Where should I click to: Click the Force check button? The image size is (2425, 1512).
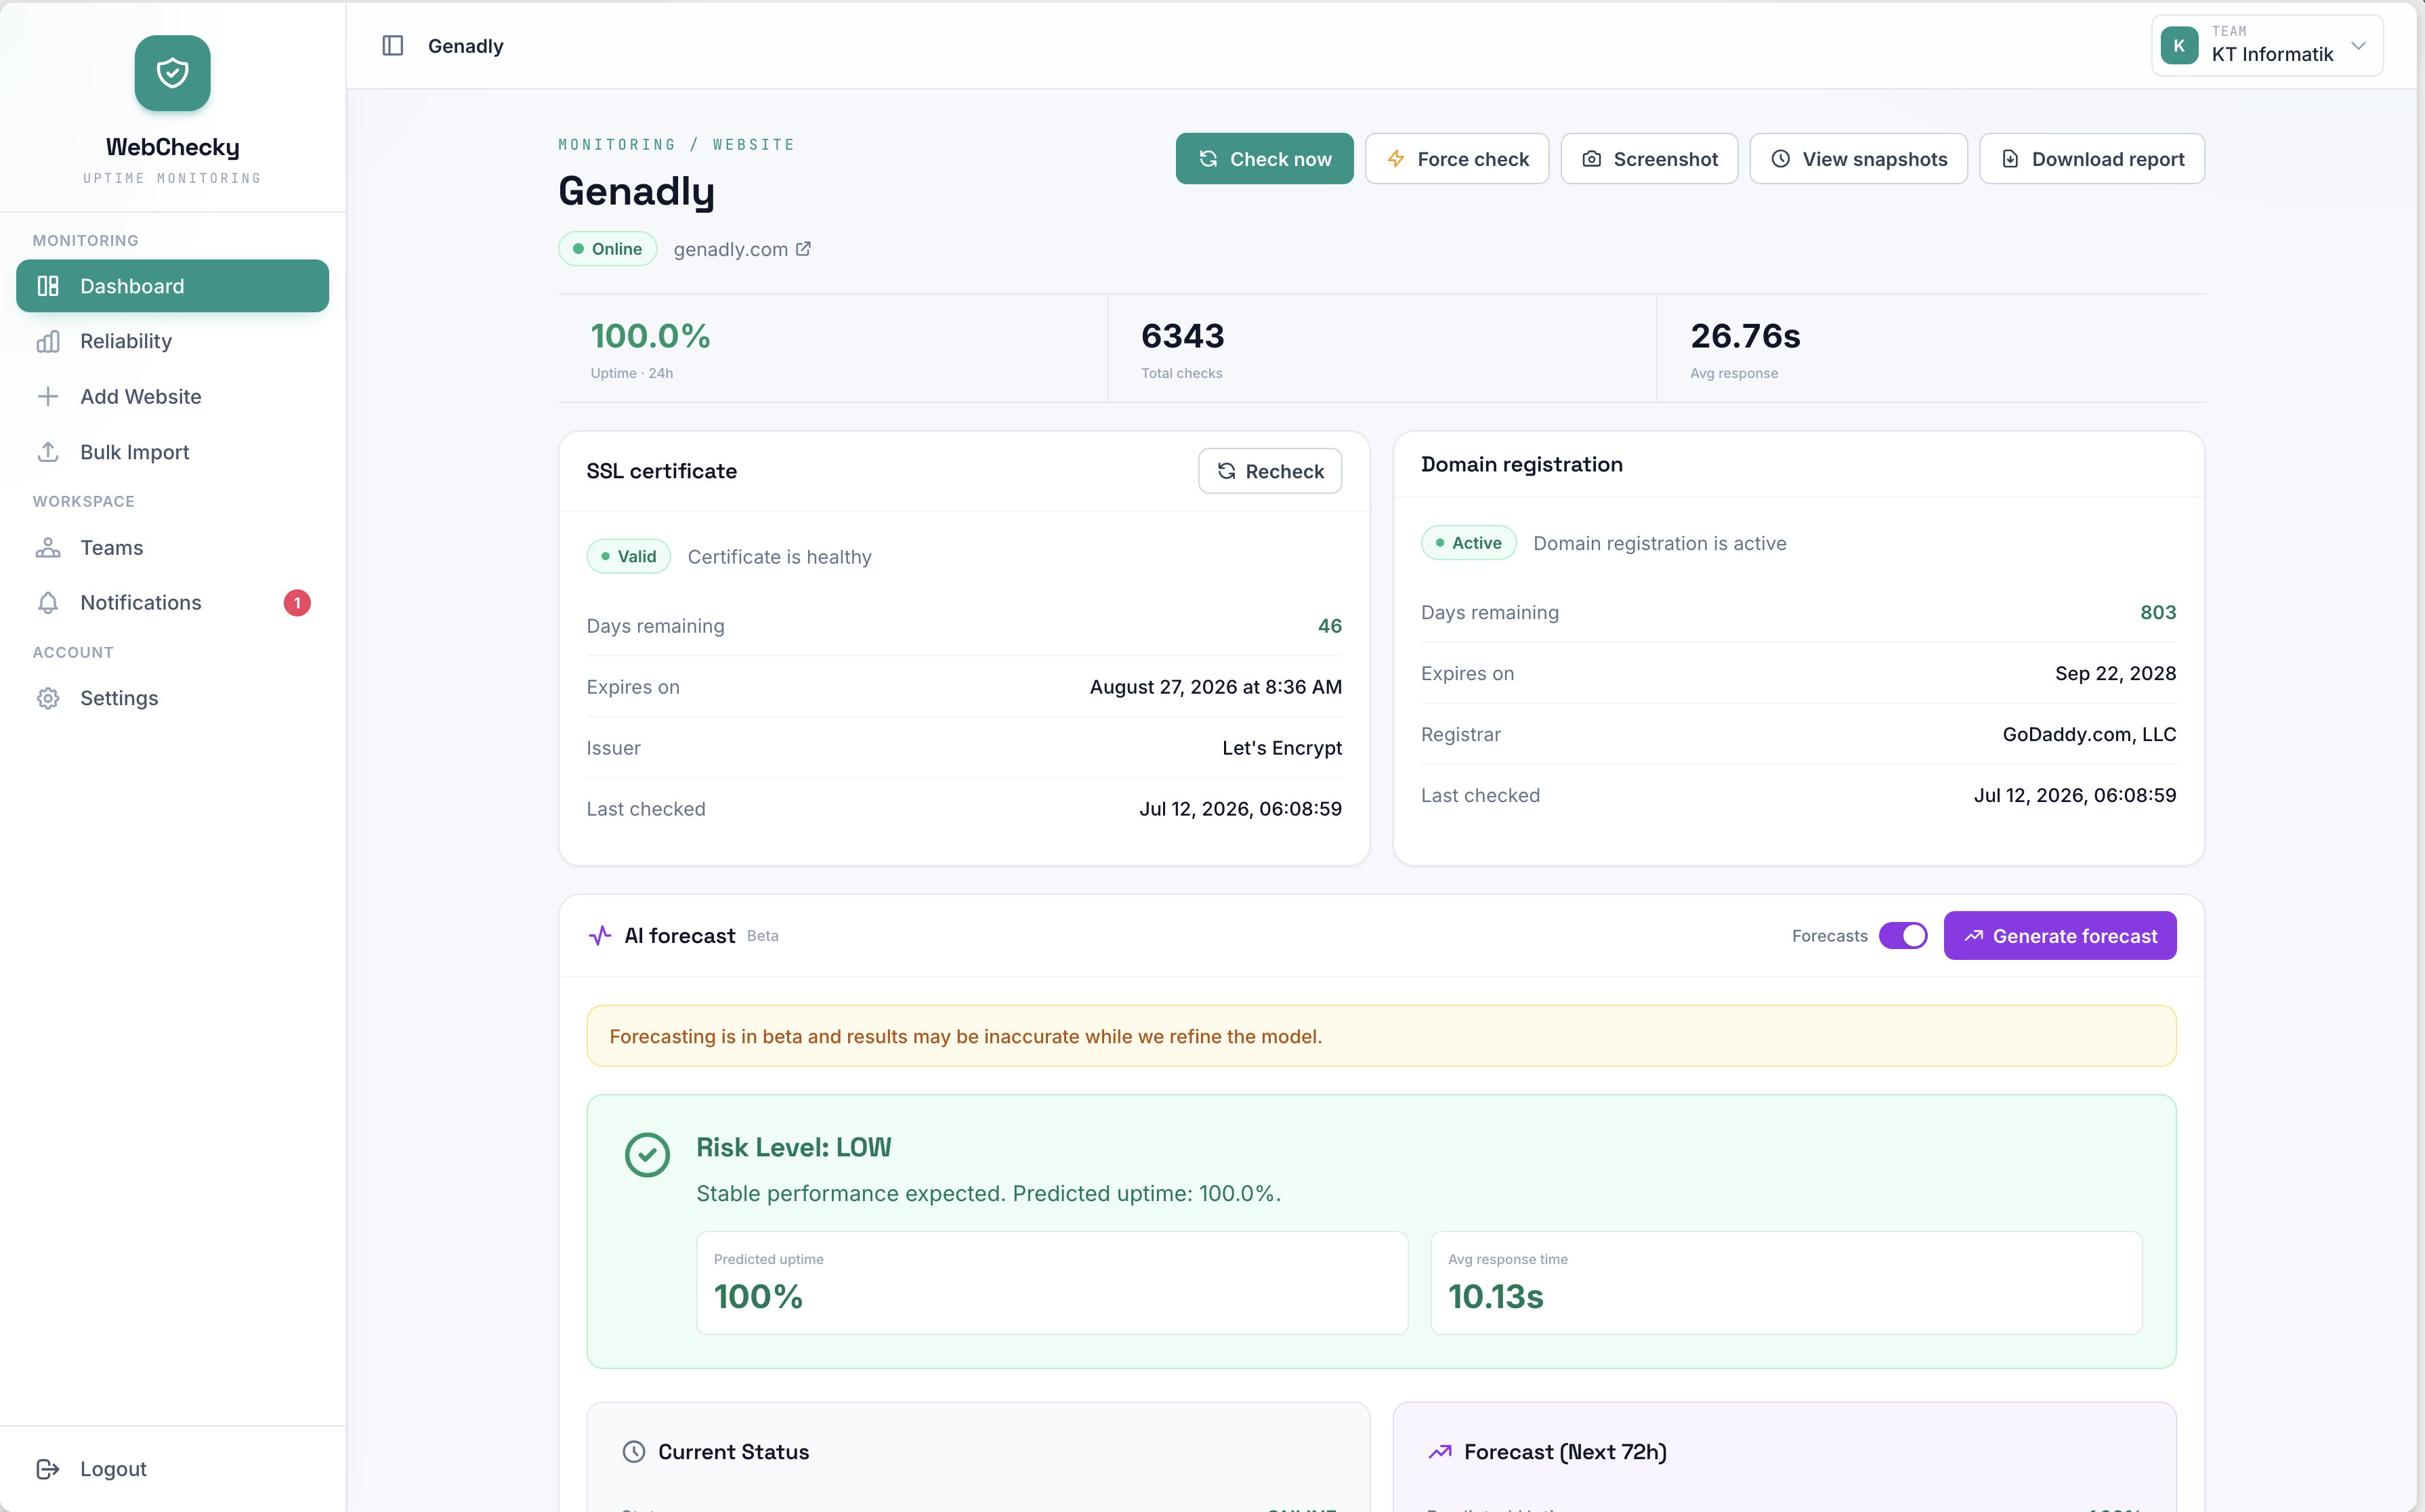point(1457,159)
